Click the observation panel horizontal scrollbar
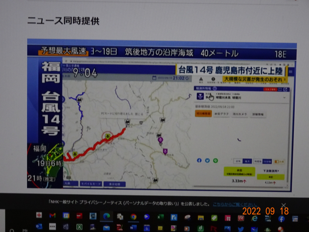309x232 pixels. tap(238, 187)
